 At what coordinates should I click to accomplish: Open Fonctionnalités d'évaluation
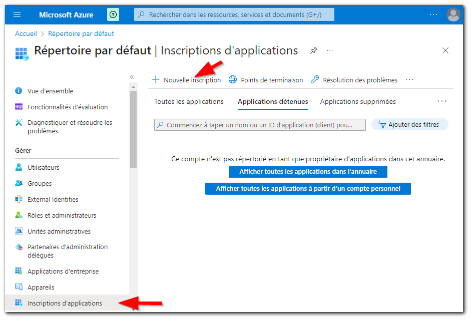tap(68, 107)
